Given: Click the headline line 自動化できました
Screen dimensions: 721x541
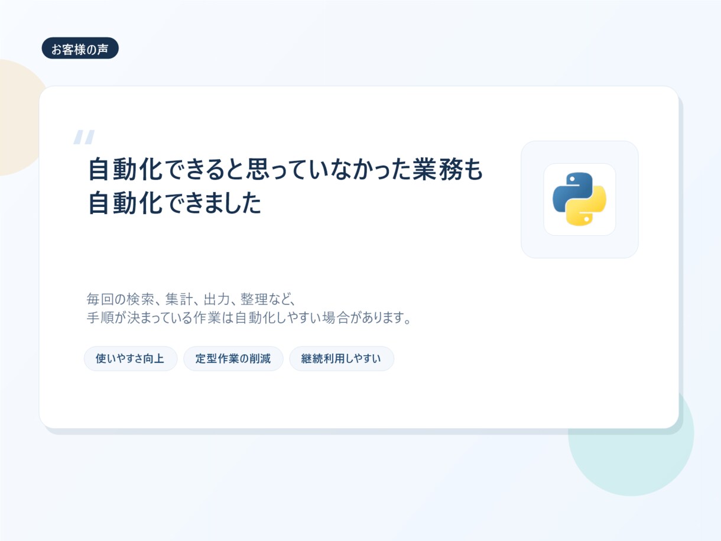Looking at the screenshot, I should click(x=175, y=205).
